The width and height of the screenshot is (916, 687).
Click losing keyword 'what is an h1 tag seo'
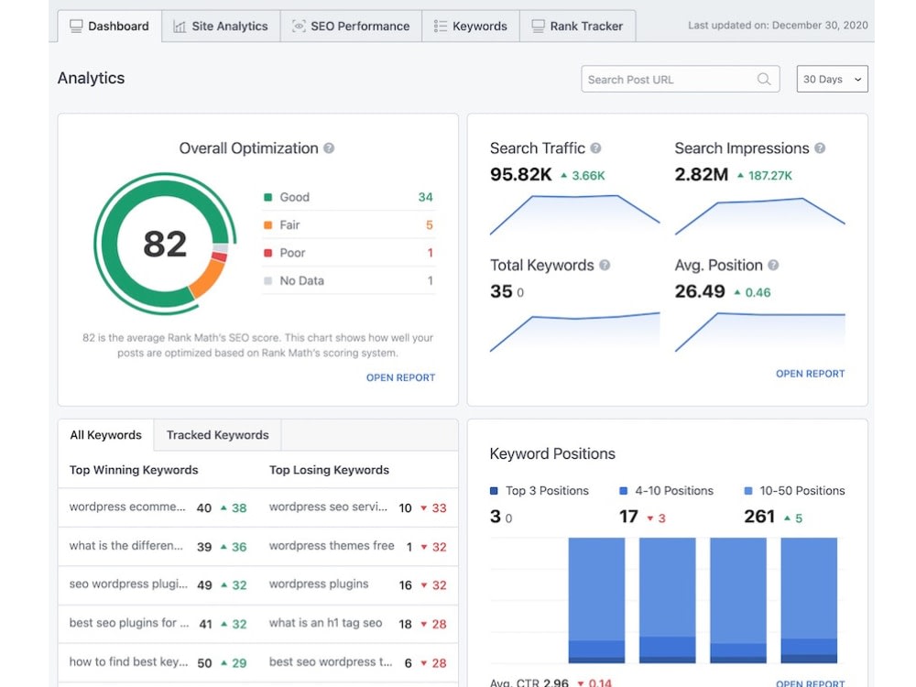(x=325, y=623)
